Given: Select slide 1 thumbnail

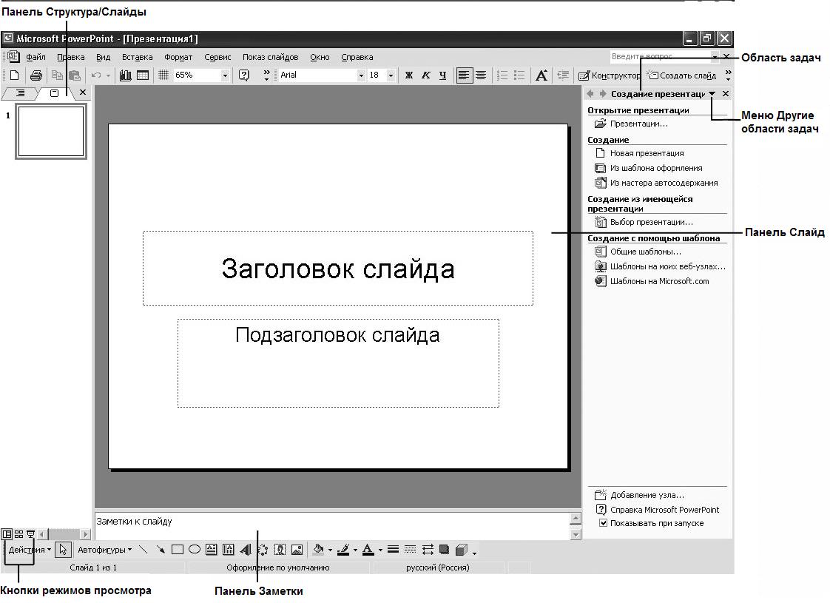Looking at the screenshot, I should (x=51, y=131).
